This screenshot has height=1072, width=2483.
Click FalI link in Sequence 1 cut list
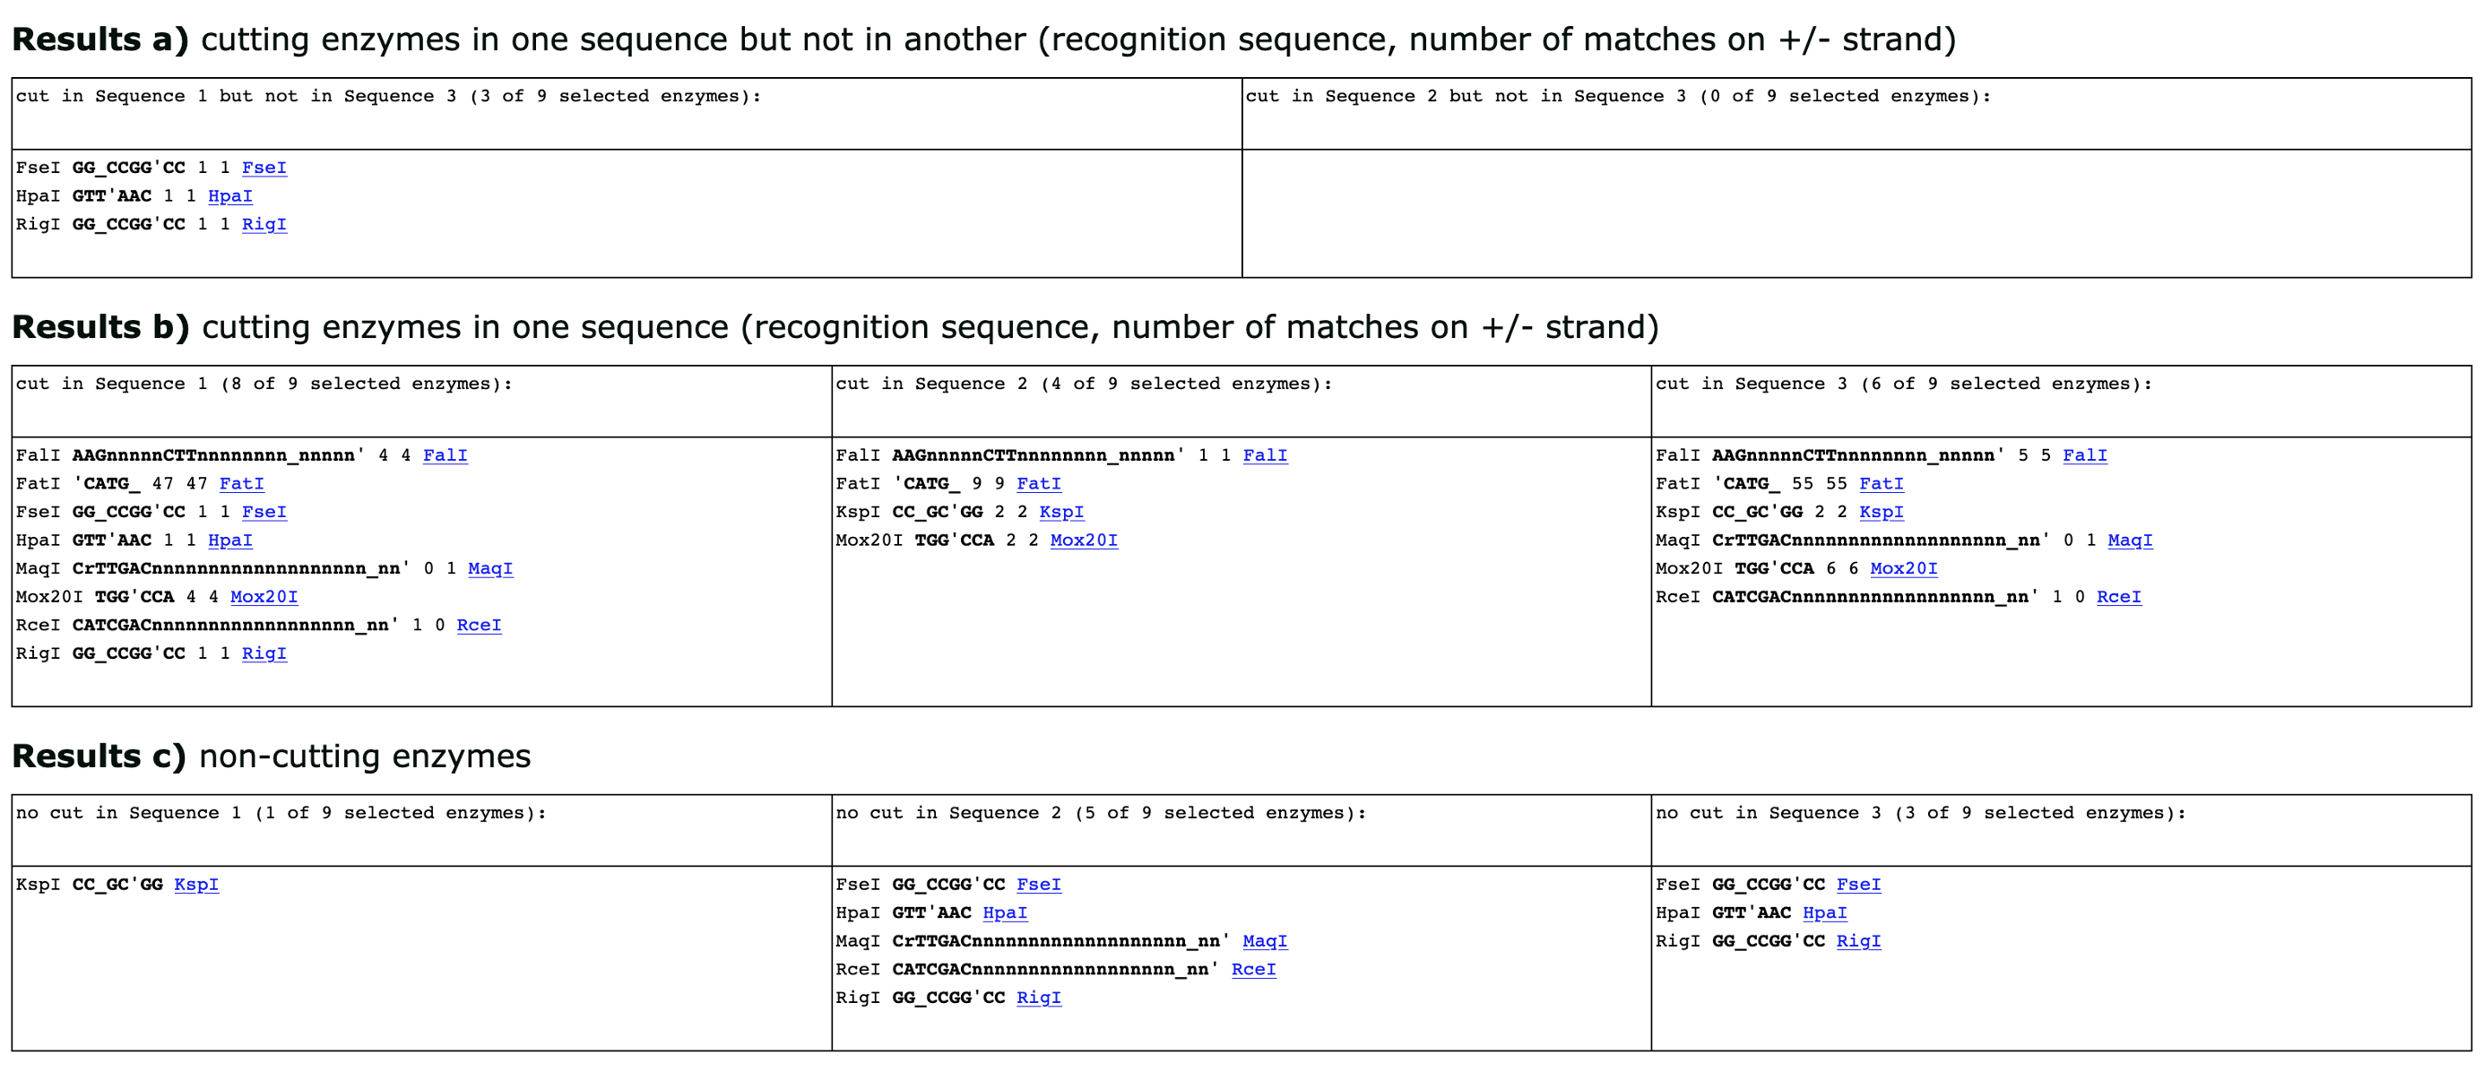click(446, 455)
